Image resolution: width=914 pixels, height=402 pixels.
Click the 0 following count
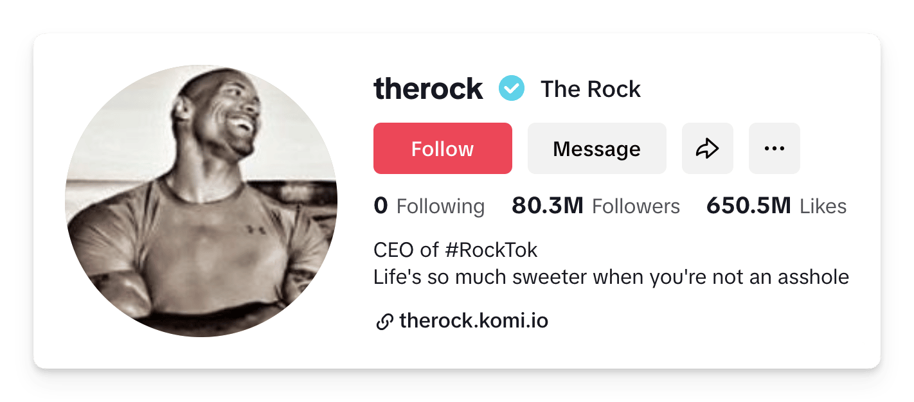click(x=381, y=206)
